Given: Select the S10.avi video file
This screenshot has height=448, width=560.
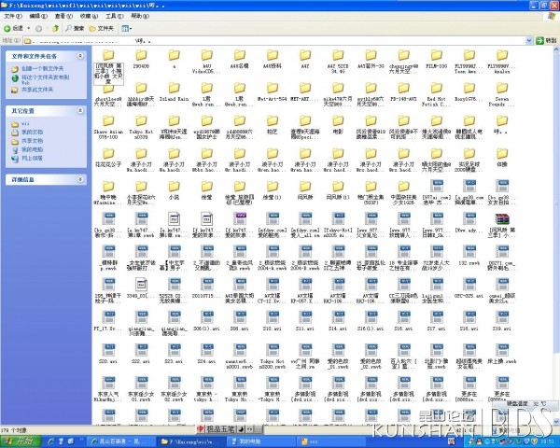Looking at the screenshot, I should click(273, 321).
